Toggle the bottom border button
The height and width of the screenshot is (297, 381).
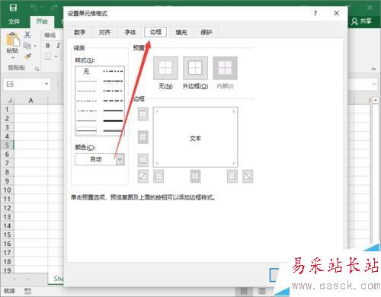tap(143, 160)
